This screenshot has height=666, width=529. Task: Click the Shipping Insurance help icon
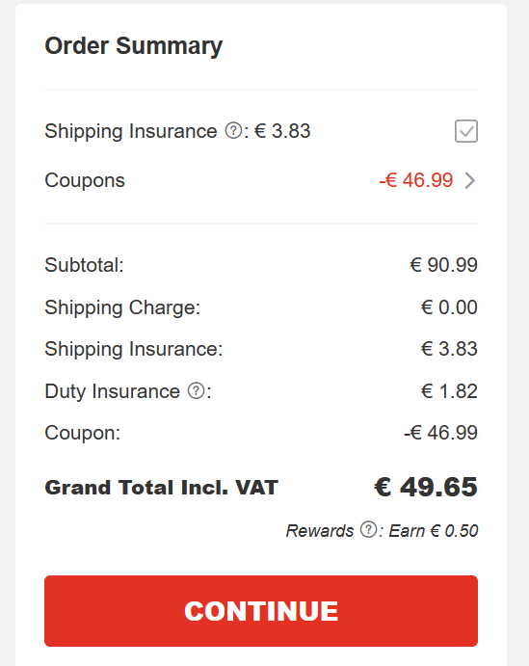coord(233,131)
